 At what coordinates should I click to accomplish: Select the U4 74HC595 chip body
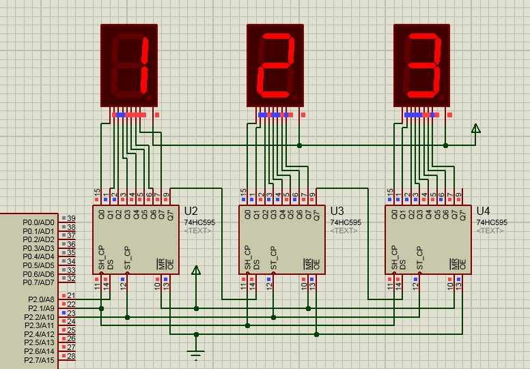pos(428,239)
